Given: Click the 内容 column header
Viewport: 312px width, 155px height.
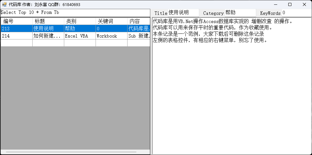Looking at the screenshot, I should pyautogui.click(x=139, y=21).
